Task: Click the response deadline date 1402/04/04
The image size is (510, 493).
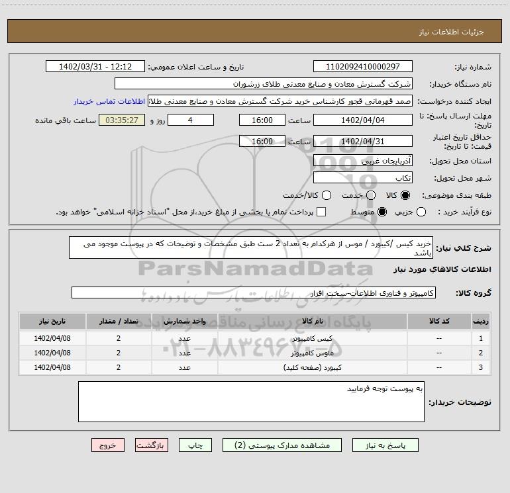Action: coord(363,120)
